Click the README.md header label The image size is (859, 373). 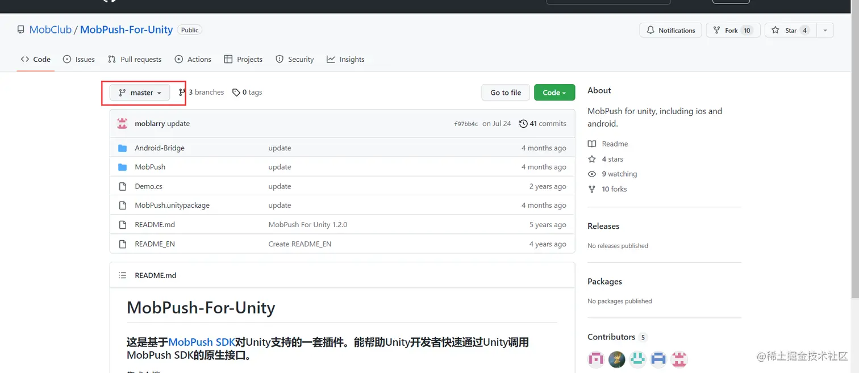click(x=156, y=275)
